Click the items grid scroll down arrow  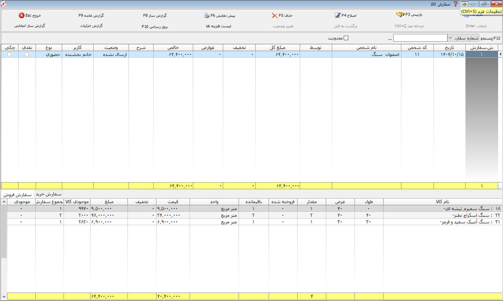[4, 296]
